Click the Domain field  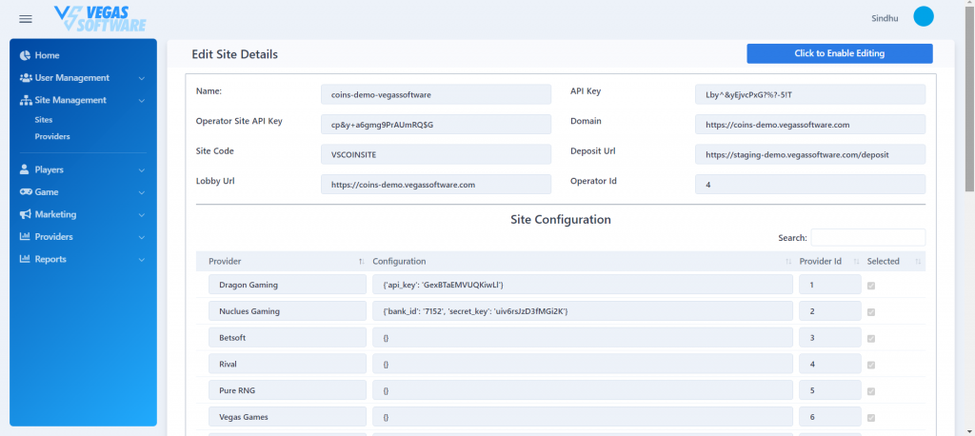[x=810, y=125]
